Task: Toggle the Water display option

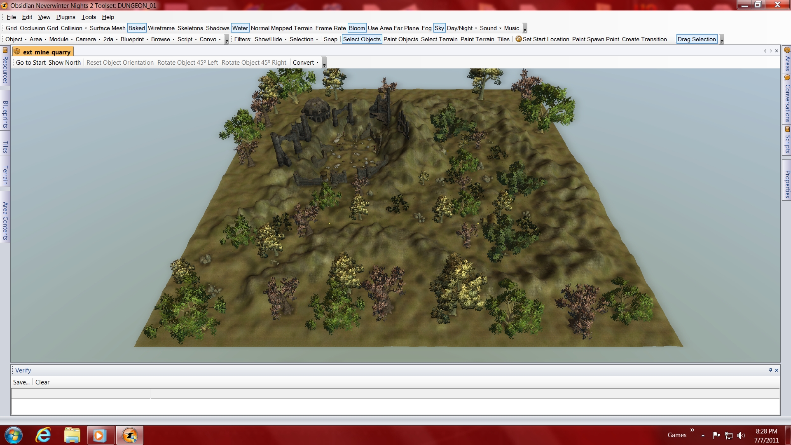Action: tap(240, 28)
